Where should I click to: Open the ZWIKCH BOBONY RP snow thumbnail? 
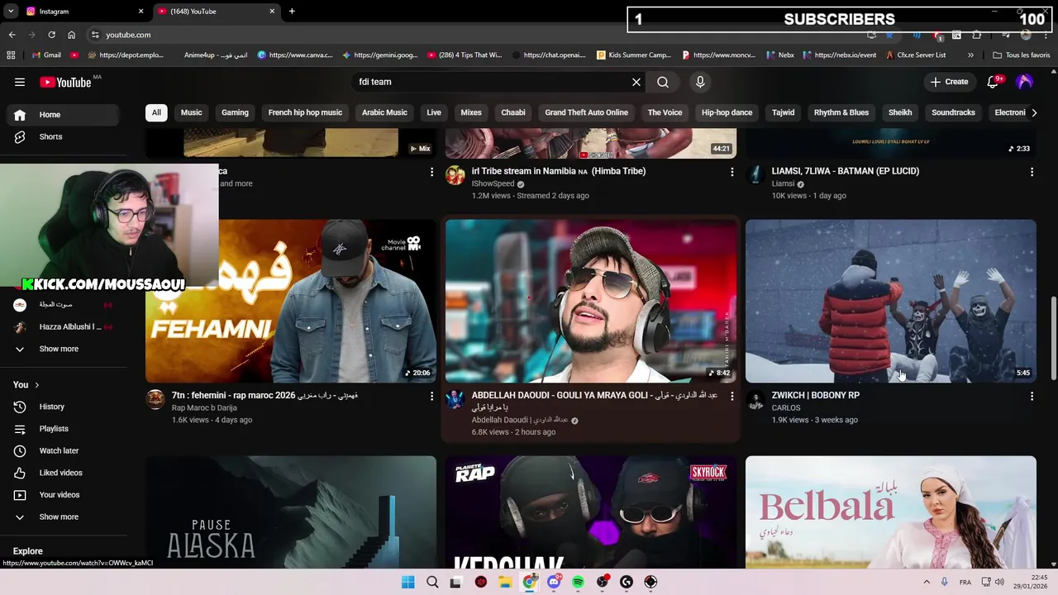[x=891, y=301]
